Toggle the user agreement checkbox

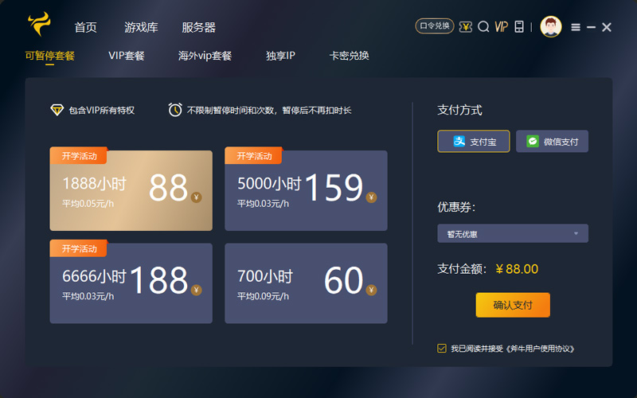pyautogui.click(x=442, y=348)
